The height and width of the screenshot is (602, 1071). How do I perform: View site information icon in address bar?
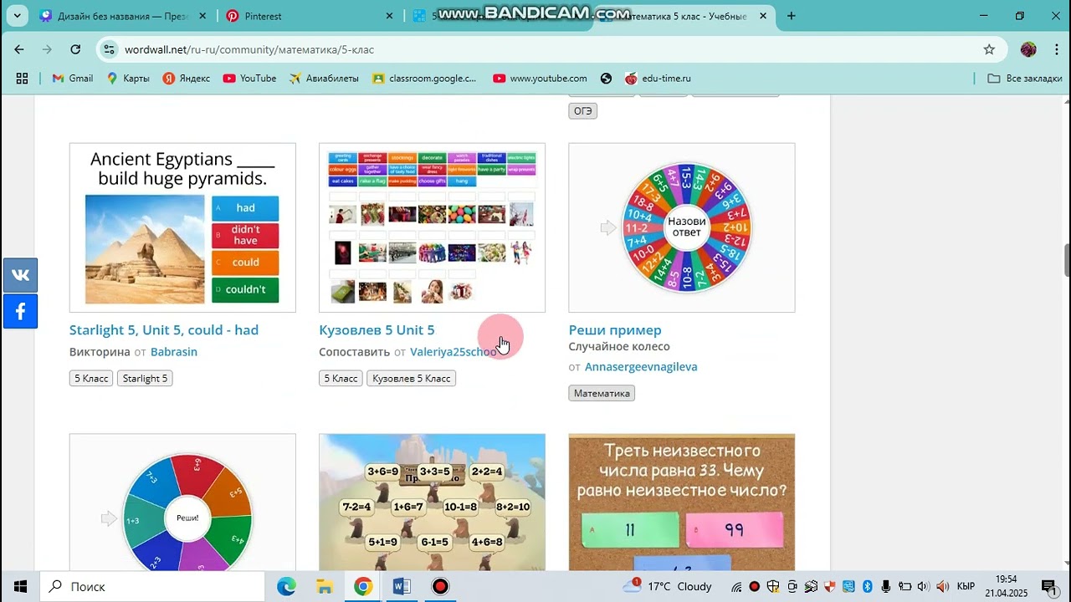pyautogui.click(x=109, y=49)
